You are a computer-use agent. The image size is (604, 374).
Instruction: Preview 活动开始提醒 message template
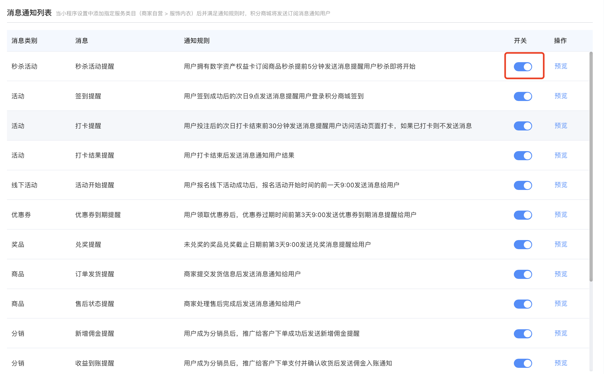click(x=561, y=185)
